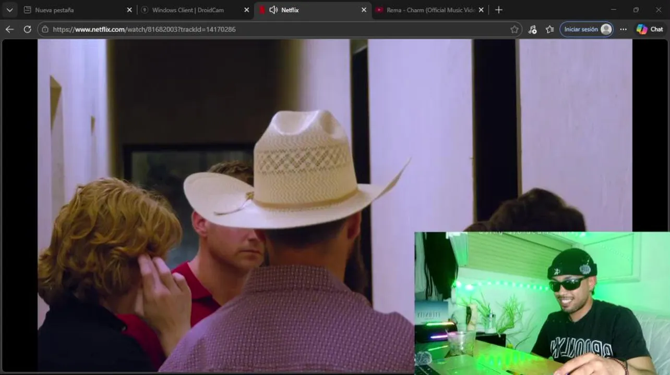Click the Netflix URL address bar
This screenshot has width=670, height=375.
[x=279, y=29]
